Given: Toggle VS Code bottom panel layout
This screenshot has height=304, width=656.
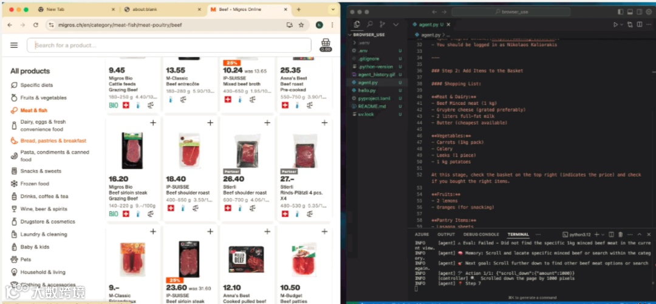Looking at the screenshot, I should click(x=629, y=12).
